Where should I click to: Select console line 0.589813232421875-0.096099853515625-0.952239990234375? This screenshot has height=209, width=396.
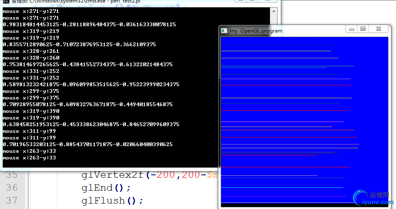tap(91, 84)
